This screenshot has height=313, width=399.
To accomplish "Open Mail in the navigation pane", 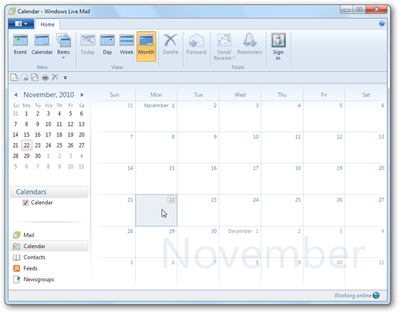I will tap(29, 235).
